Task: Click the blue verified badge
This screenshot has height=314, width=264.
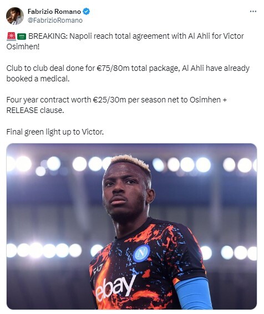Action: pos(87,12)
